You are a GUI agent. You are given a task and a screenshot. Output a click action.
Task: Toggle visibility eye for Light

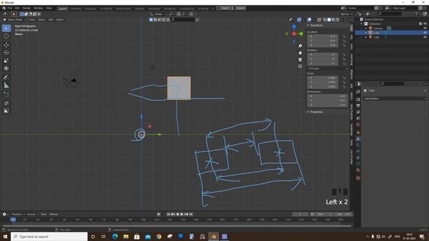pos(425,37)
